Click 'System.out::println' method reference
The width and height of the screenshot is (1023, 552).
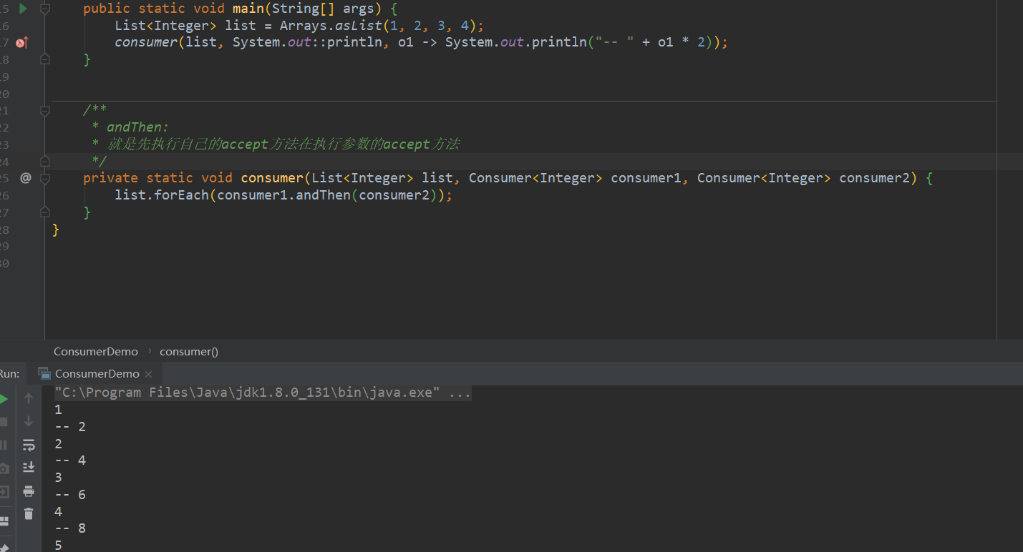click(307, 43)
